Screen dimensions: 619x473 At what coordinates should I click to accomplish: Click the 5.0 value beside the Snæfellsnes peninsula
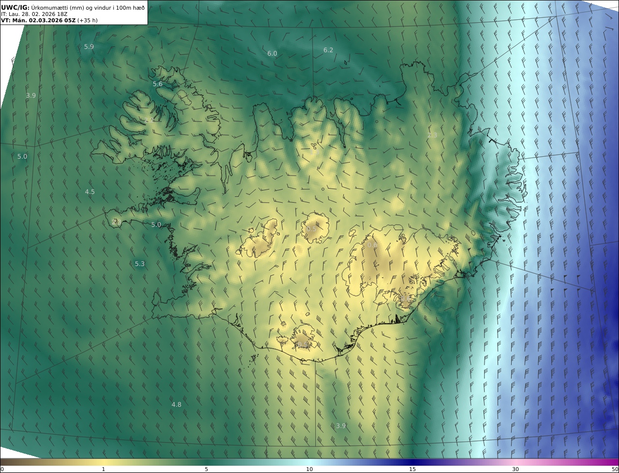(156, 225)
